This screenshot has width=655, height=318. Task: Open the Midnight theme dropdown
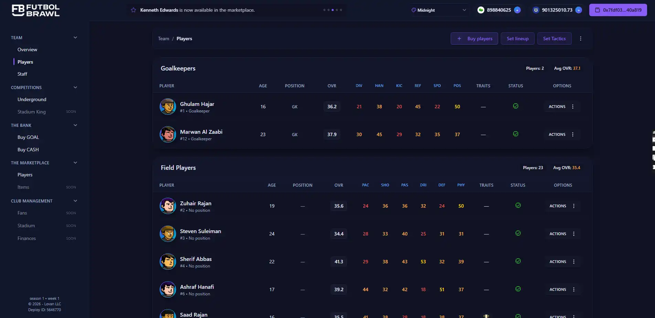pyautogui.click(x=439, y=10)
